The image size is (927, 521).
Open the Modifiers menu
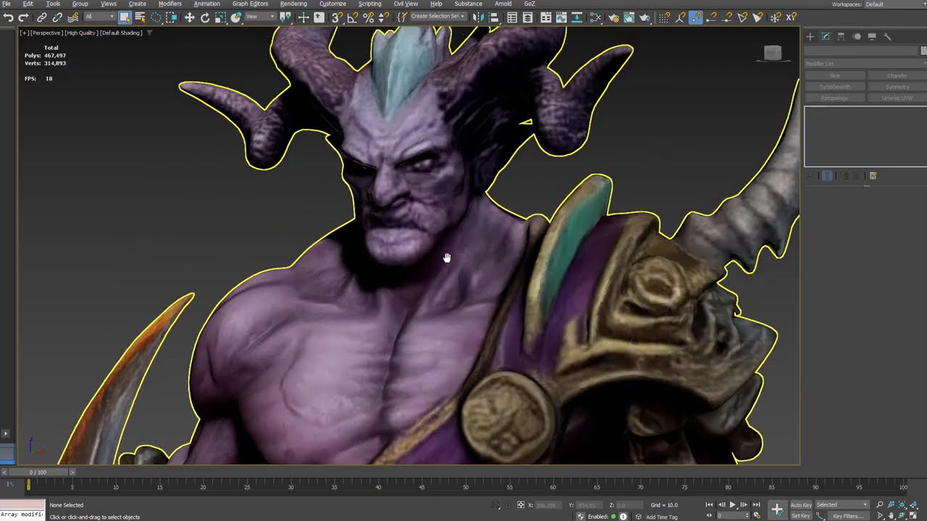[x=170, y=4]
